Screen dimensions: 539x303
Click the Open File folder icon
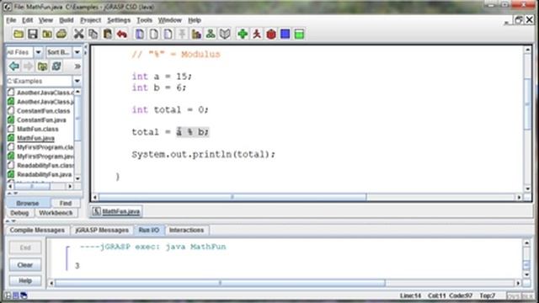pyautogui.click(x=19, y=34)
